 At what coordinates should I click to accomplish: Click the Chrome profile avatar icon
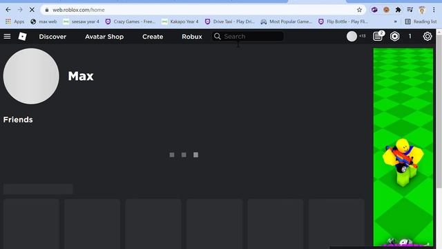point(422,10)
